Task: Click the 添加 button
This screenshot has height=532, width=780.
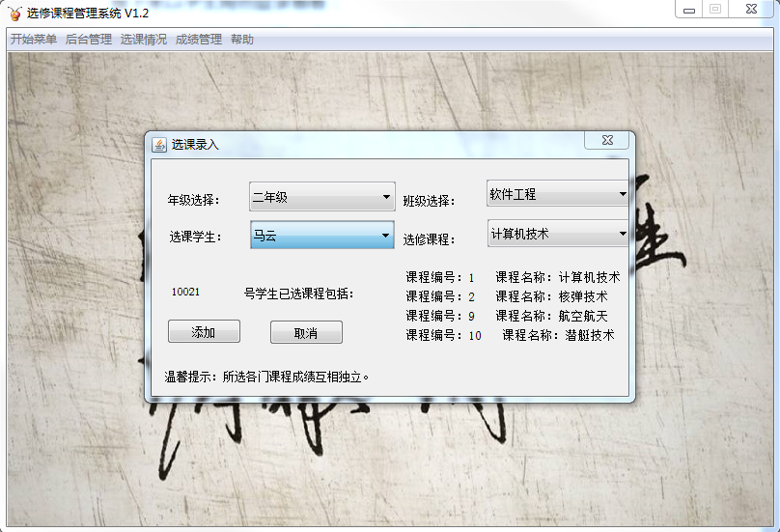Action: (204, 331)
